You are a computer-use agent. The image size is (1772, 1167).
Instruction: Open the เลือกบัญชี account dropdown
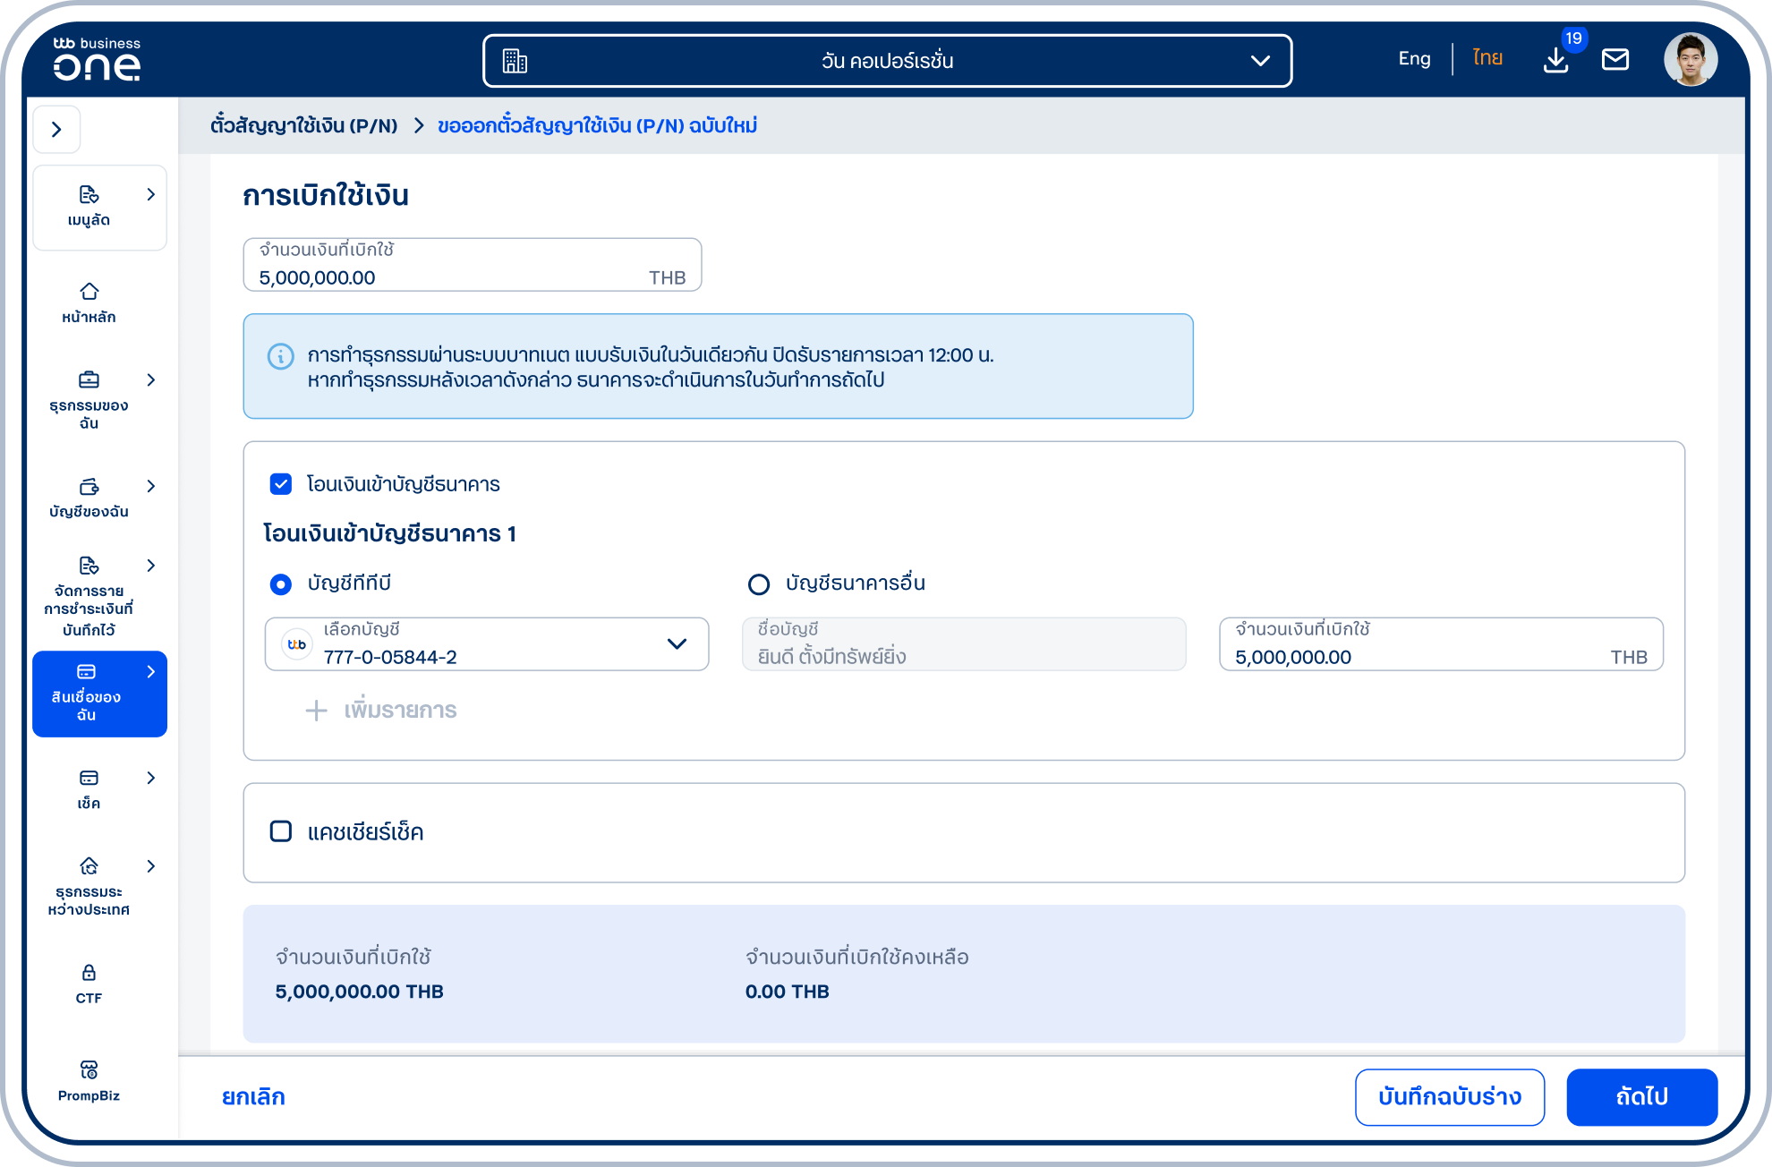pos(487,643)
